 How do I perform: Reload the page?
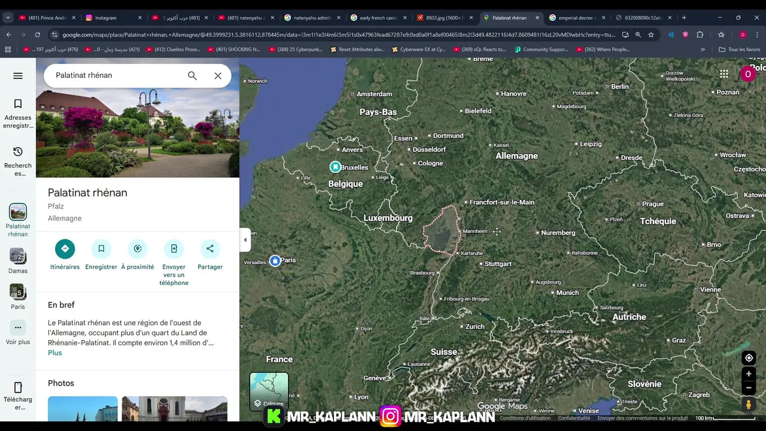(x=38, y=35)
